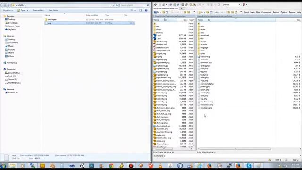
Task: Open Music library in Explorer sidebar
Action: pos(11,46)
